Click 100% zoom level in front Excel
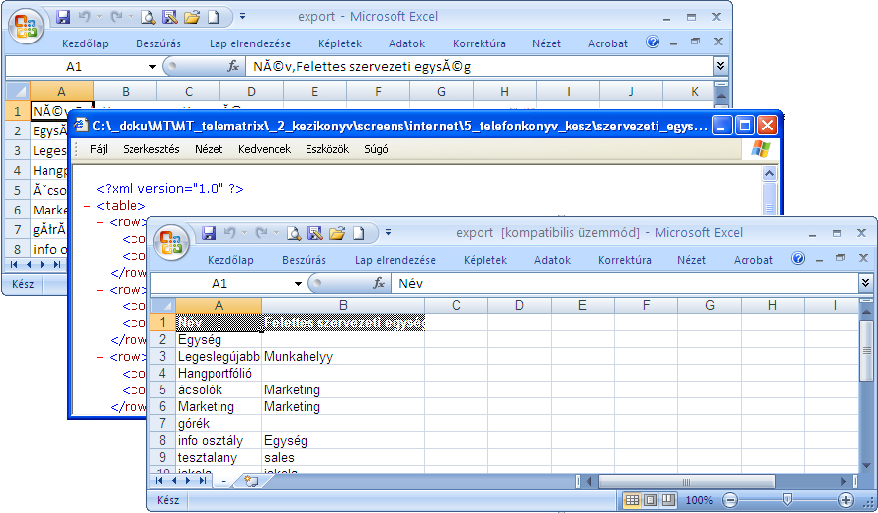This screenshot has width=878, height=513. click(699, 500)
